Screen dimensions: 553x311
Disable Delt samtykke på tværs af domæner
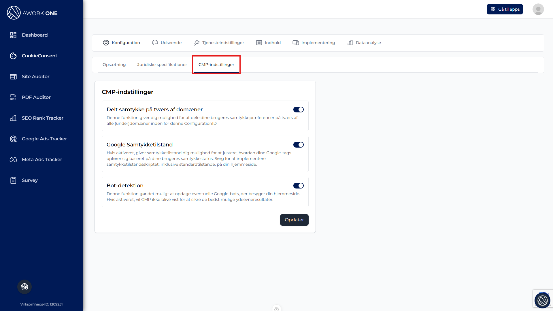tap(298, 110)
